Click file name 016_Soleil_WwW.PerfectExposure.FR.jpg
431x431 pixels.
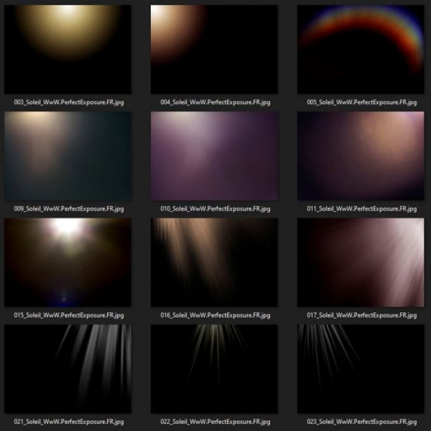[215, 315]
